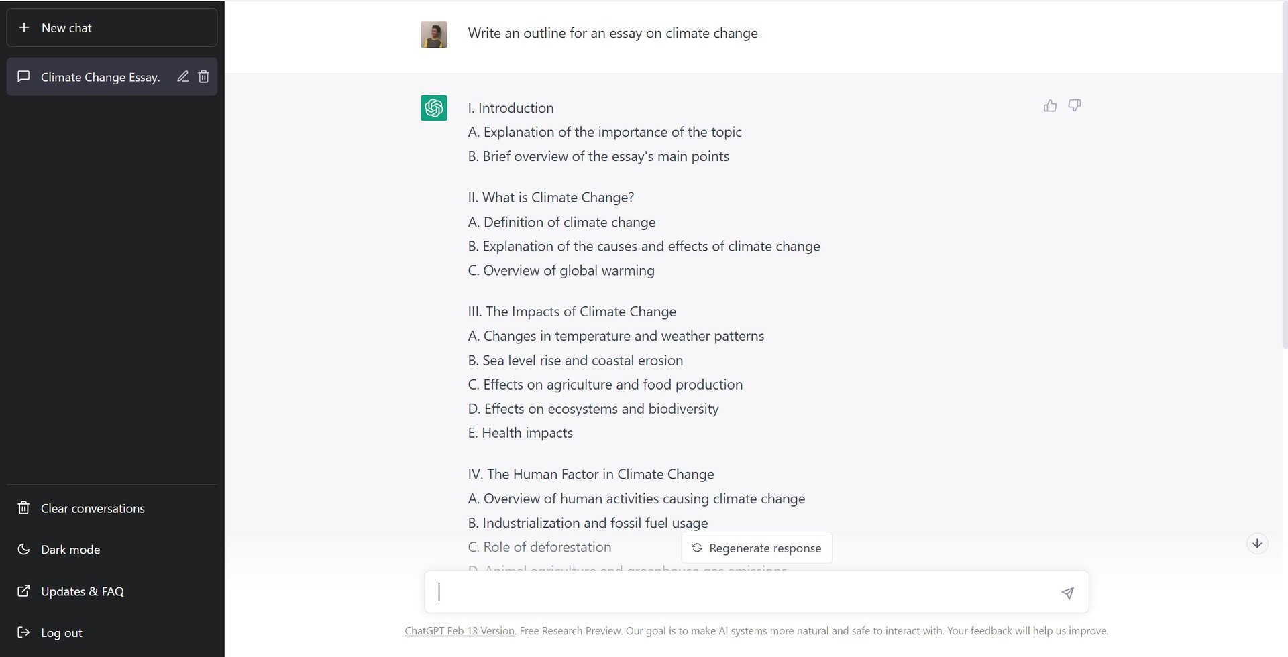Viewport: 1288px width, 657px height.
Task: Click the send message arrow icon
Action: pos(1067,593)
